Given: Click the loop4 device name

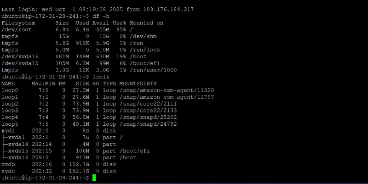Looking at the screenshot, I should 10,117.
